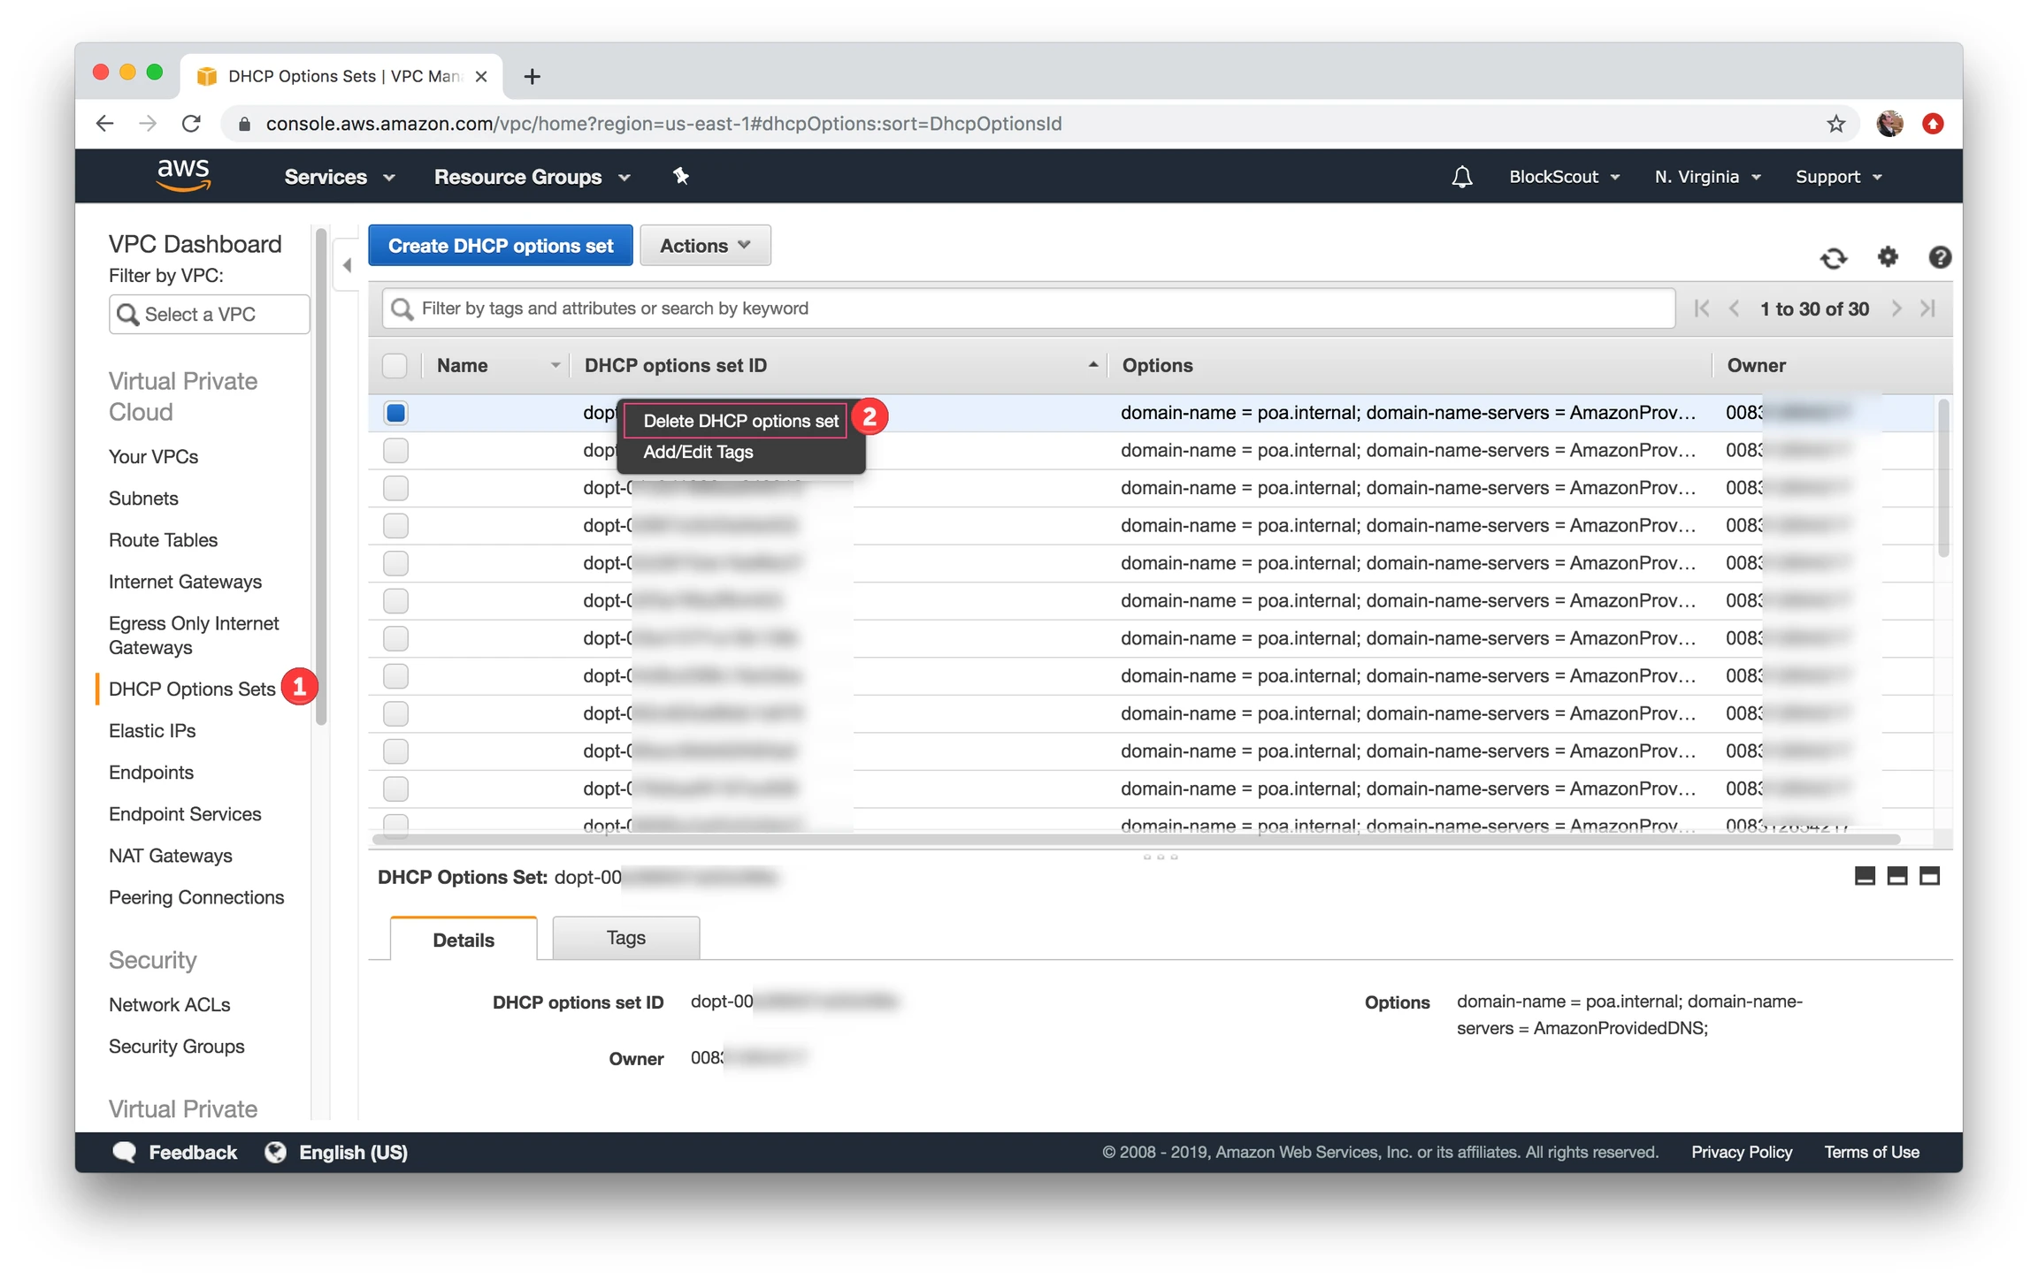The image size is (2038, 1280).
Task: Open N. Virginia region selector
Action: pos(1706,177)
